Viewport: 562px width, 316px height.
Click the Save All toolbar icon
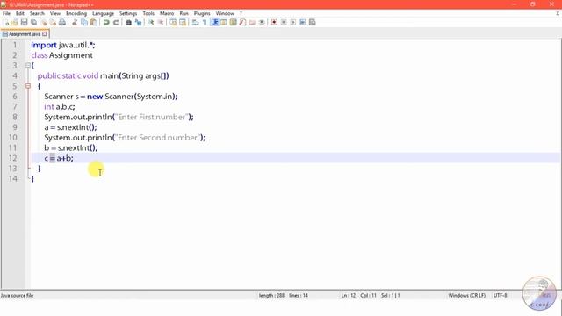tap(33, 22)
